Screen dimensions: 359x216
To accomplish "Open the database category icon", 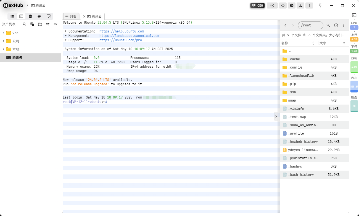I will tap(30, 16).
